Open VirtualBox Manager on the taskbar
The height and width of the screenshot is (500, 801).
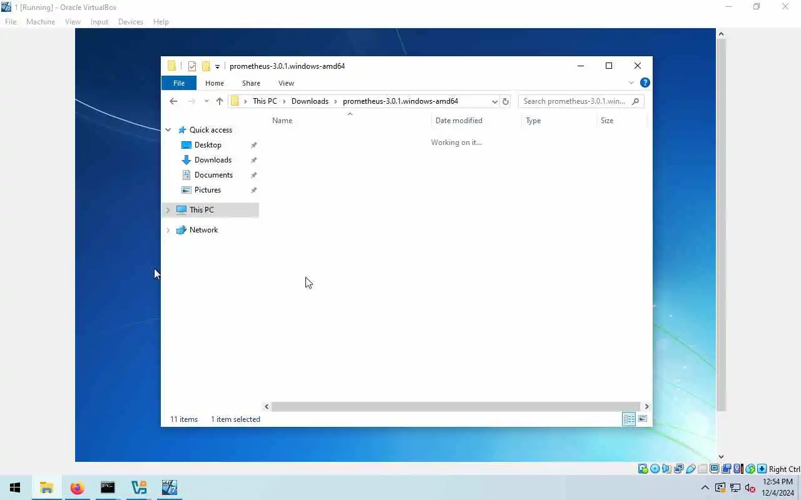[x=139, y=487]
